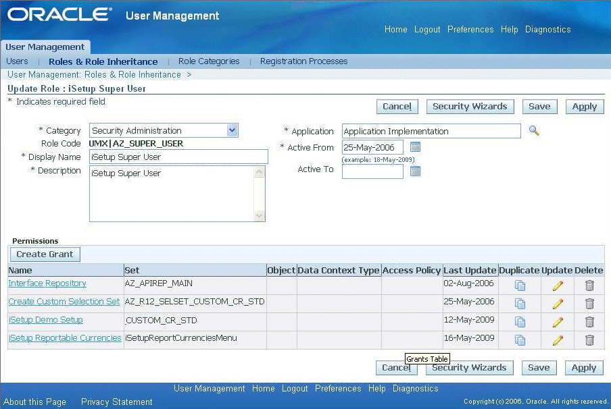Open the Active To calendar picker

(416, 171)
